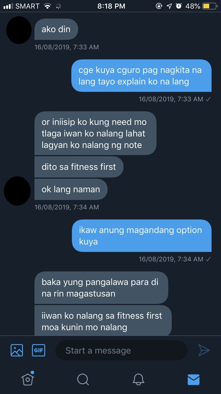Screen dimensions: 221x394
Task: Tap the cge kuya cguro message bubble
Action: click(141, 76)
